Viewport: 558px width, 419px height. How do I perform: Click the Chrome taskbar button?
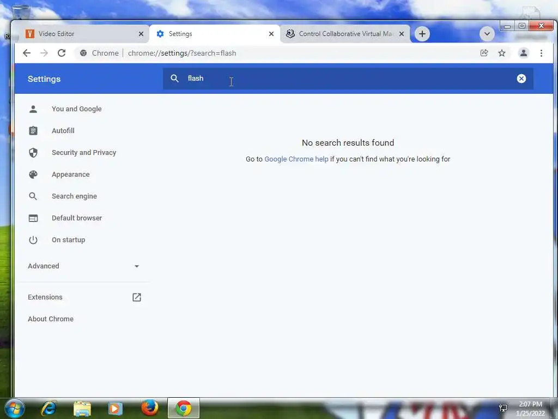[184, 408]
